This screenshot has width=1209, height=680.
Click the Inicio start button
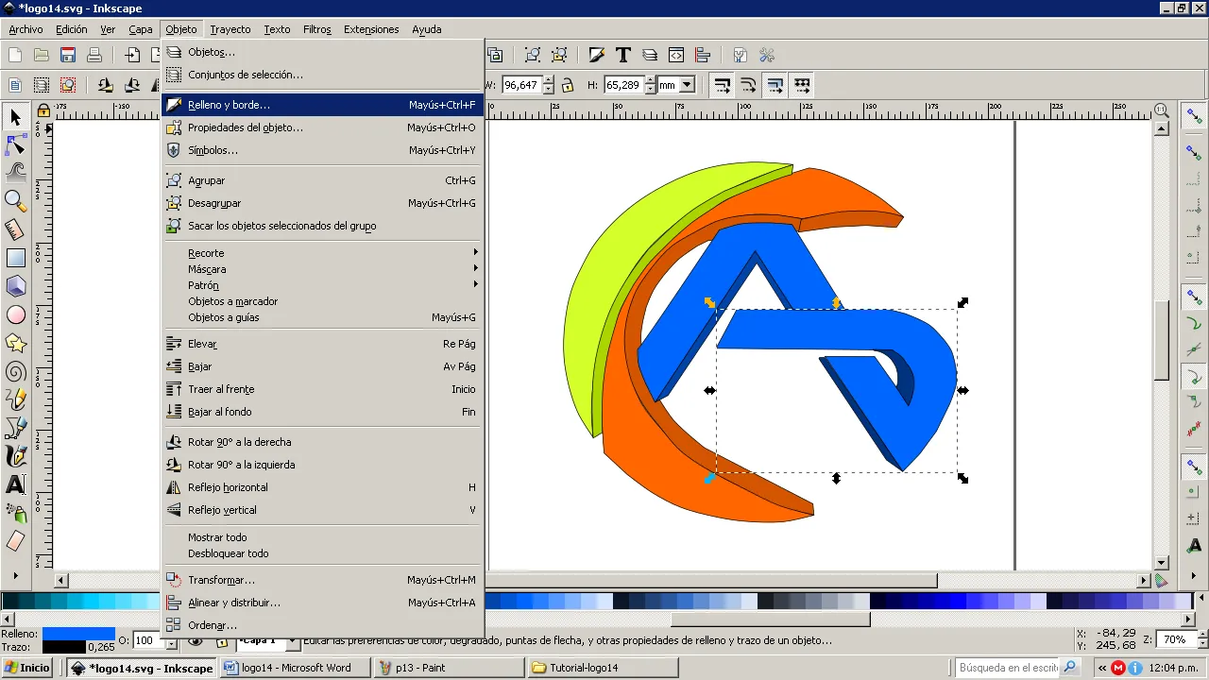point(26,668)
